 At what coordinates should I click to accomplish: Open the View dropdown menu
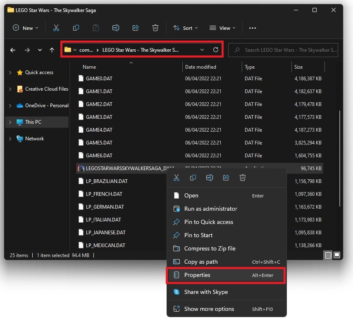[222, 28]
